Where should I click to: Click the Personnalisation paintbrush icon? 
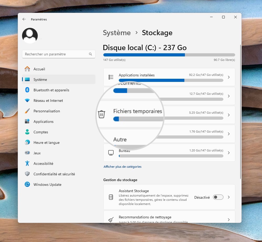click(x=27, y=111)
